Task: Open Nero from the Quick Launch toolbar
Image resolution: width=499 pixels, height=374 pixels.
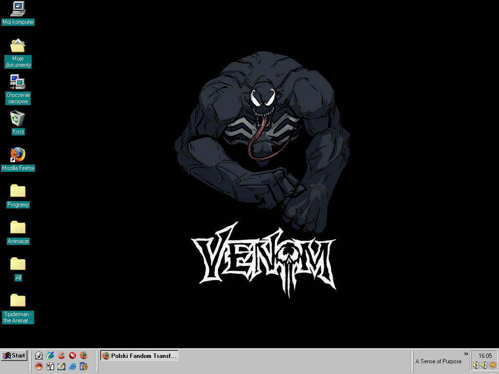Action: pyautogui.click(x=39, y=367)
